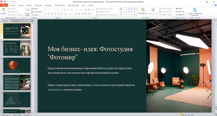Click the Undo arrow in quick access toolbar
Viewport: 217px width, 116px height.
pos(8,2)
